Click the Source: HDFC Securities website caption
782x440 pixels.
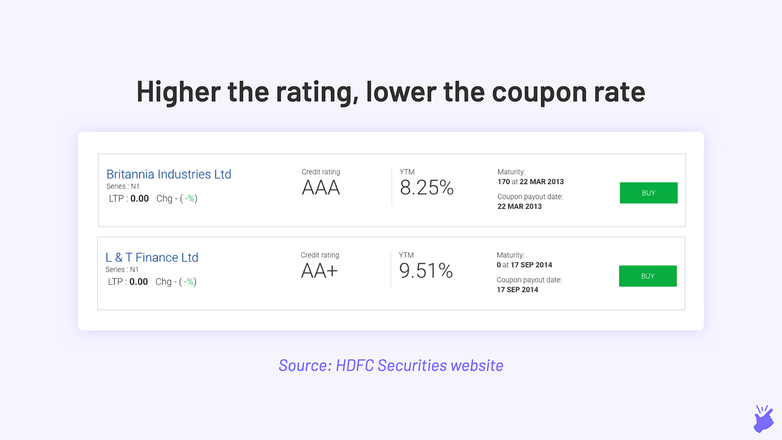point(391,365)
